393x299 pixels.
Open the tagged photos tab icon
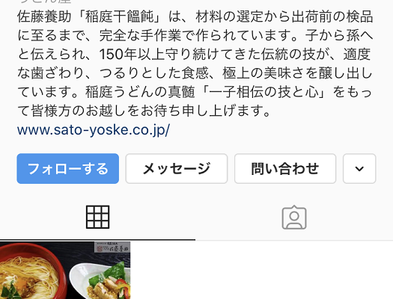[x=294, y=218]
